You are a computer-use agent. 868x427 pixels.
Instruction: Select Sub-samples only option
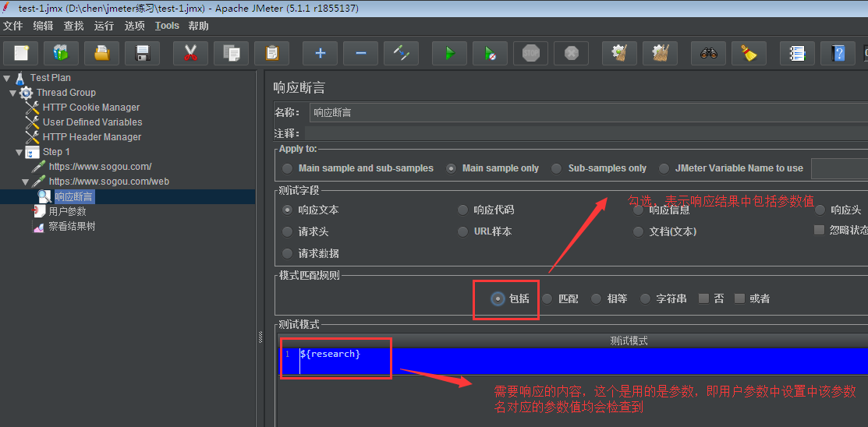click(x=600, y=168)
